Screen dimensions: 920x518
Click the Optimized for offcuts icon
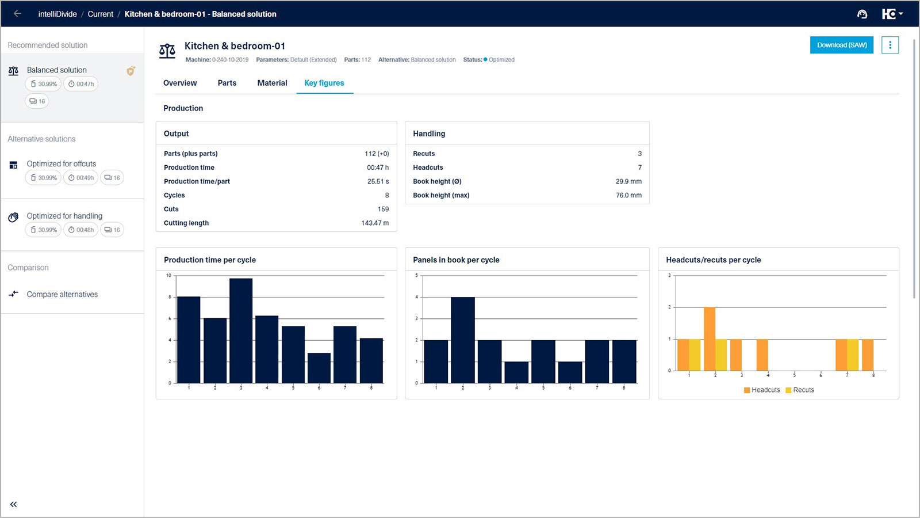coord(14,165)
